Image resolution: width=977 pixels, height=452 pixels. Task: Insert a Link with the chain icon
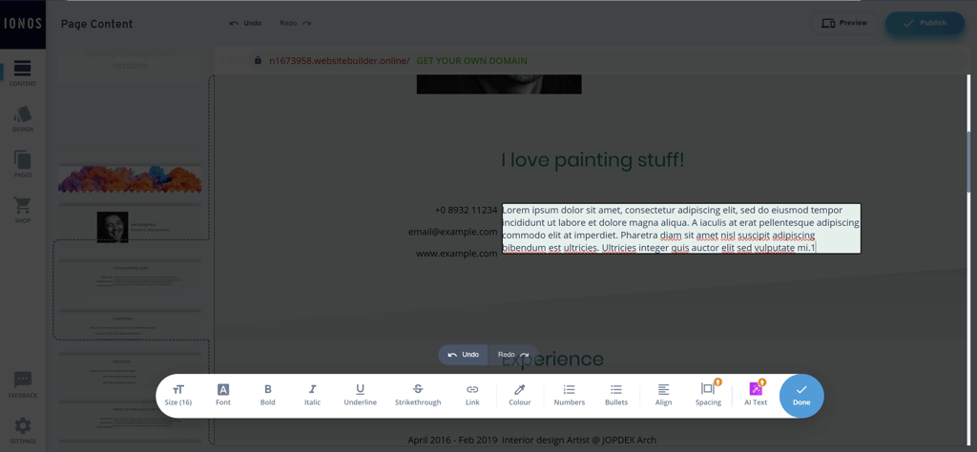coord(472,396)
